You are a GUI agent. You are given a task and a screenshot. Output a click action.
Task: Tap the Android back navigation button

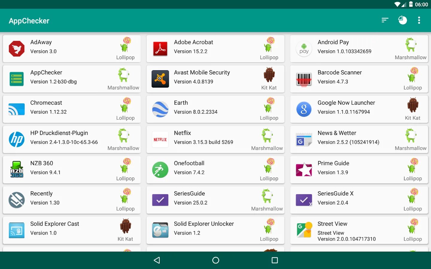(157, 260)
